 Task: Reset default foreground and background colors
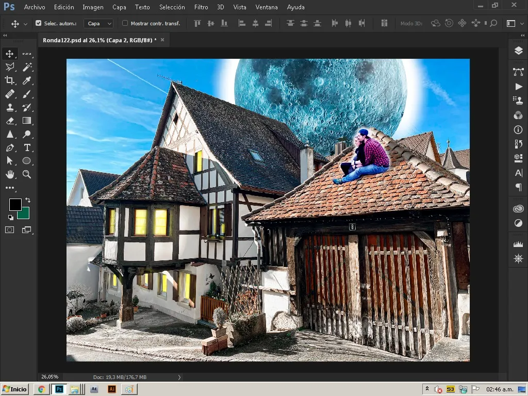[11, 218]
